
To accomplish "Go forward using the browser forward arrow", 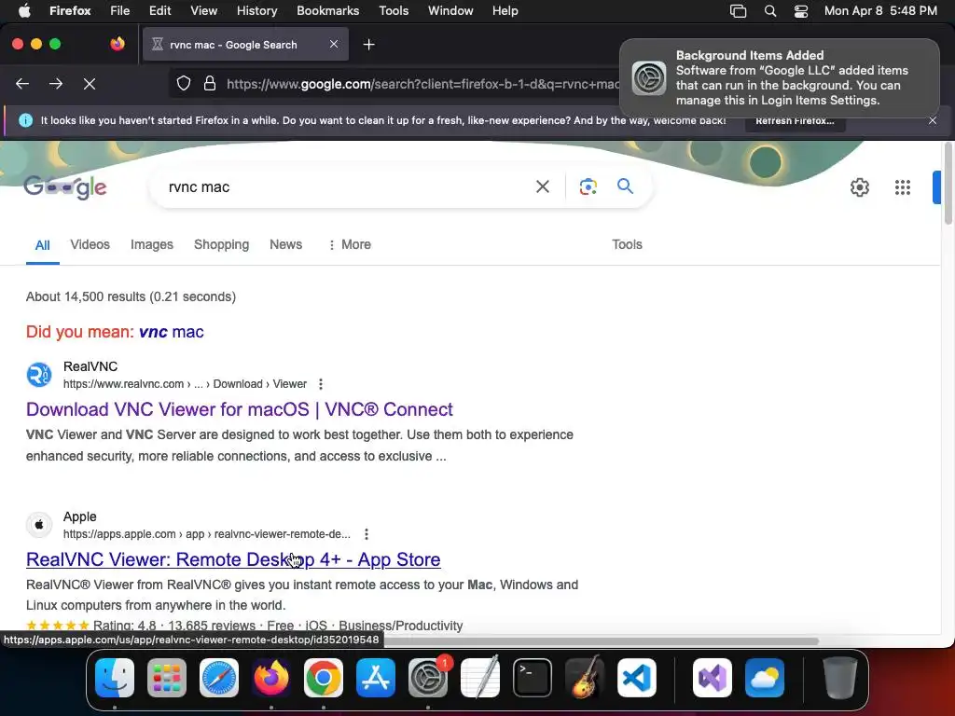I will 56,84.
